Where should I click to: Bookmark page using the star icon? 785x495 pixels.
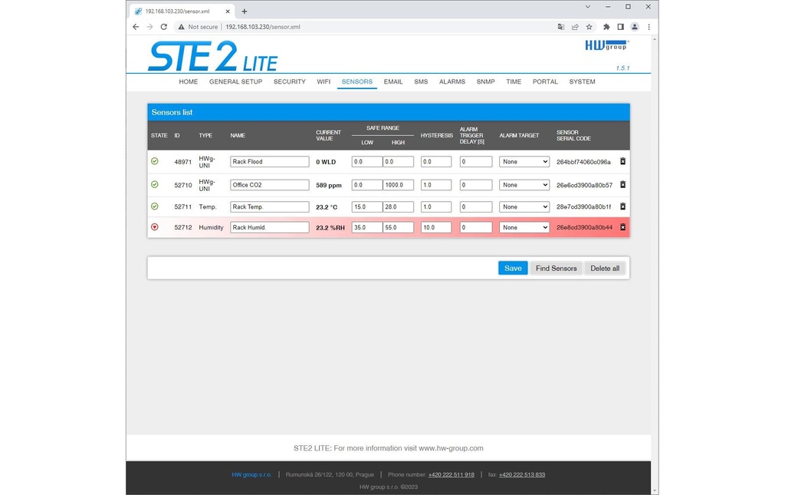[590, 27]
